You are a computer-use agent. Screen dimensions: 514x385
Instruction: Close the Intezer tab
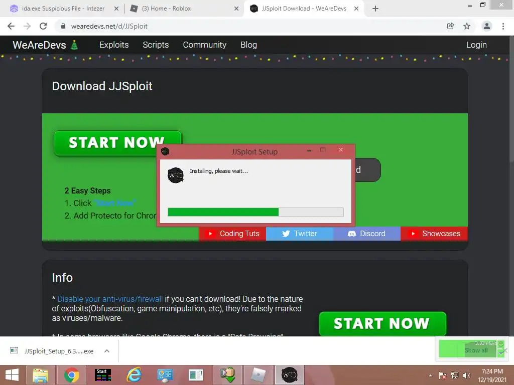click(x=116, y=9)
